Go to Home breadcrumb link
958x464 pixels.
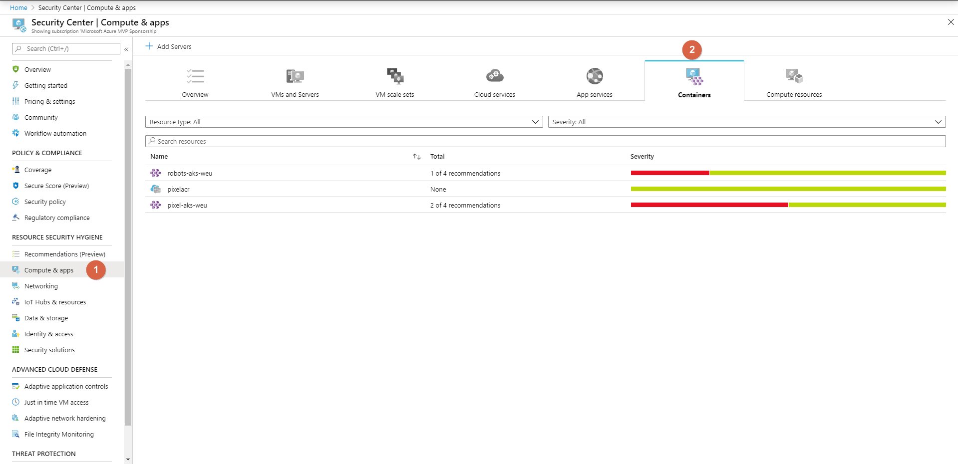pyautogui.click(x=18, y=7)
